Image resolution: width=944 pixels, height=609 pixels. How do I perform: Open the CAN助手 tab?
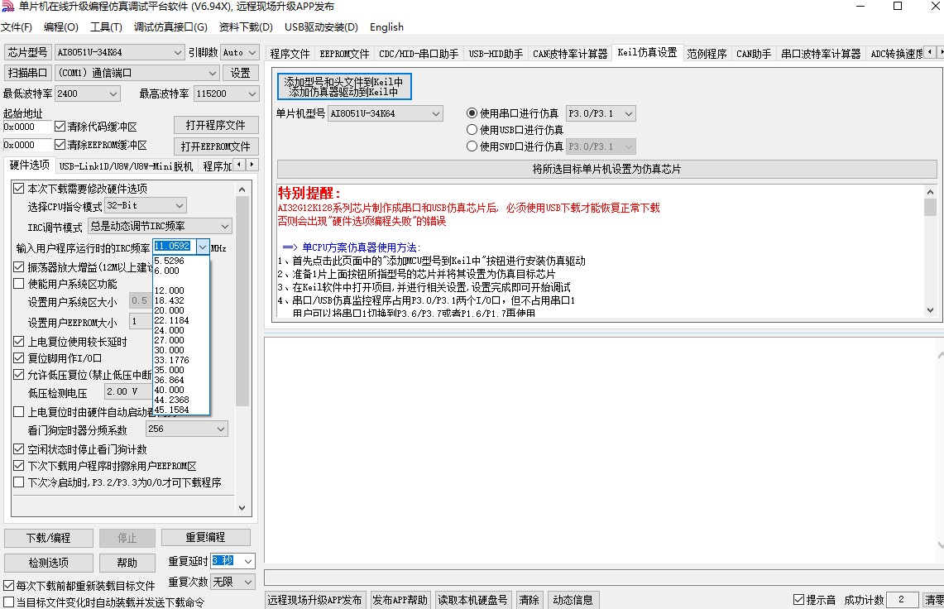[754, 54]
